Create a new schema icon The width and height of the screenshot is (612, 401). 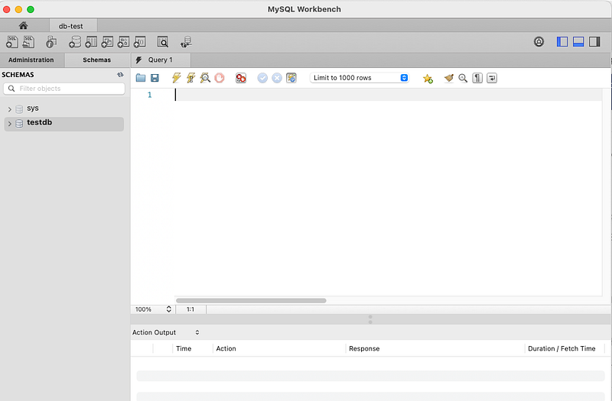[74, 42]
